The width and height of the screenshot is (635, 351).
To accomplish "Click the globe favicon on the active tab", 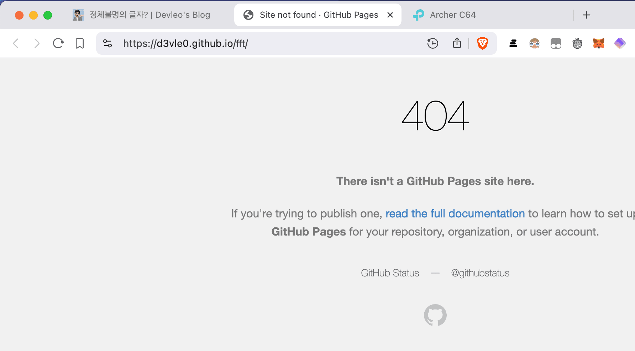I will [248, 15].
